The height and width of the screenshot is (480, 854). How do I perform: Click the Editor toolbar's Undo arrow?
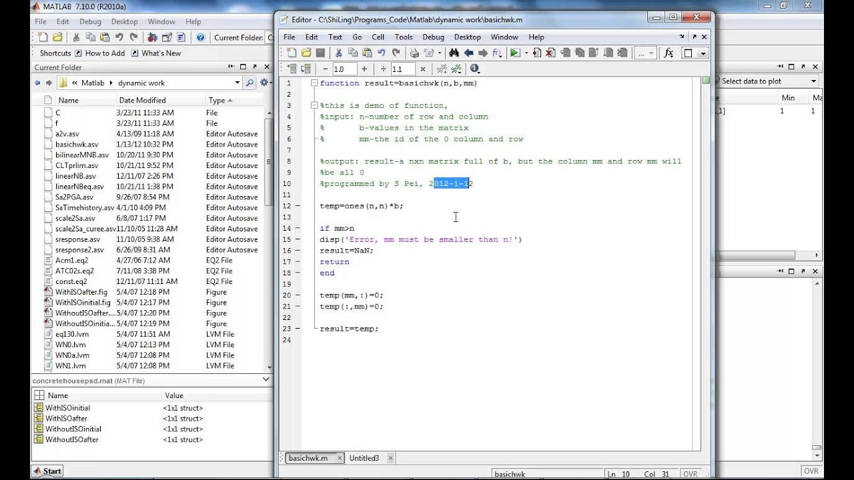pos(382,53)
